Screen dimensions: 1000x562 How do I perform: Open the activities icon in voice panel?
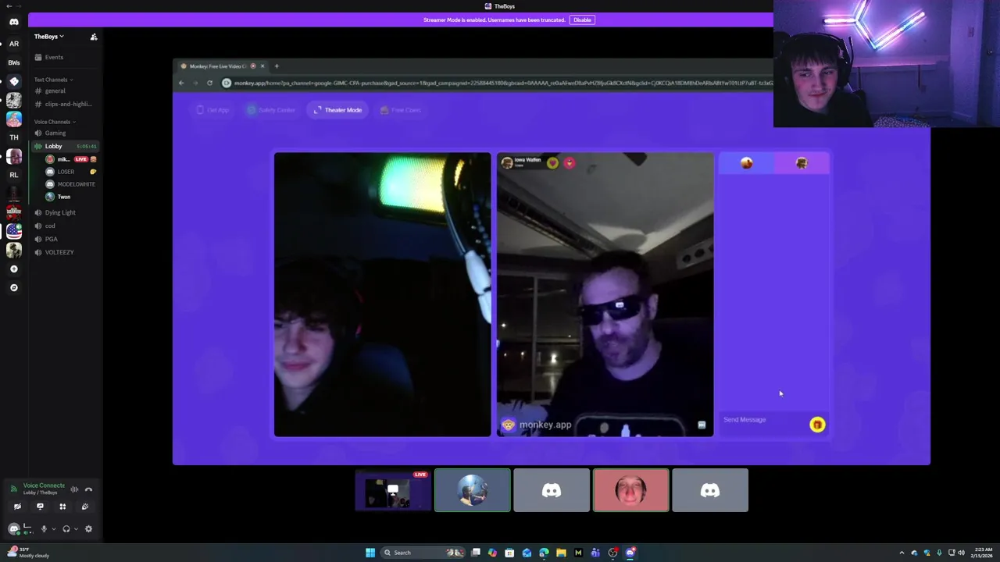[62, 507]
